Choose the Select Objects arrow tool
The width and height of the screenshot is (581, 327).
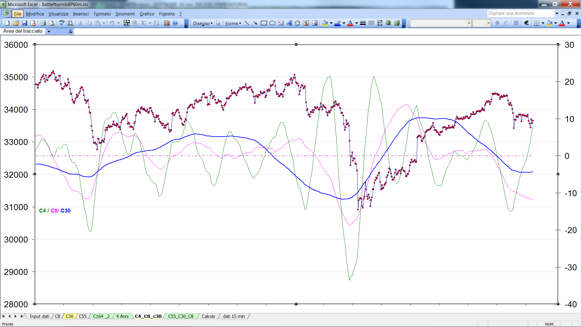pos(218,23)
